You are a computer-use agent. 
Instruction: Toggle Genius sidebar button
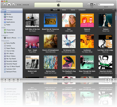pyautogui.click(x=112, y=80)
